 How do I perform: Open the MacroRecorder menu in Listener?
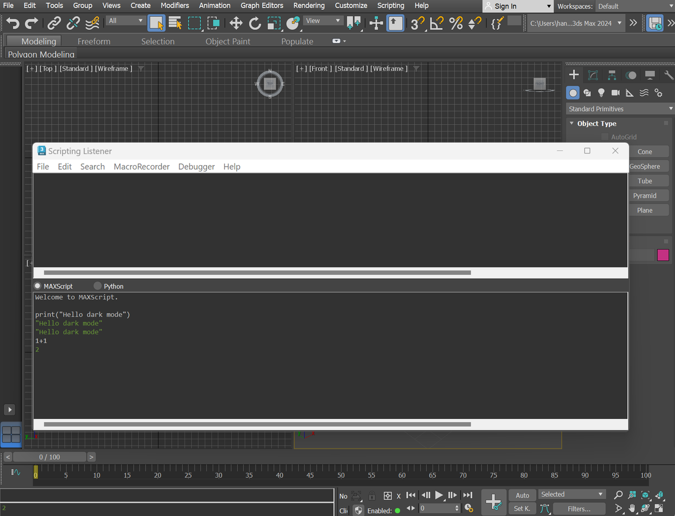(141, 166)
